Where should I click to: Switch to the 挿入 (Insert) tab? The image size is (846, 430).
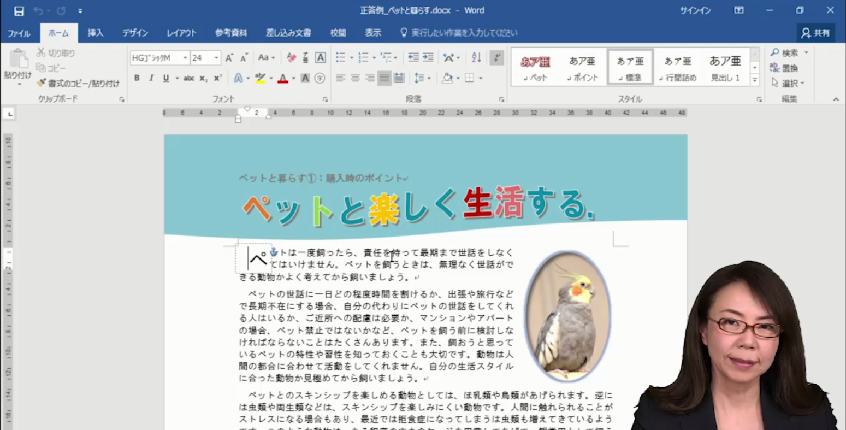point(96,33)
